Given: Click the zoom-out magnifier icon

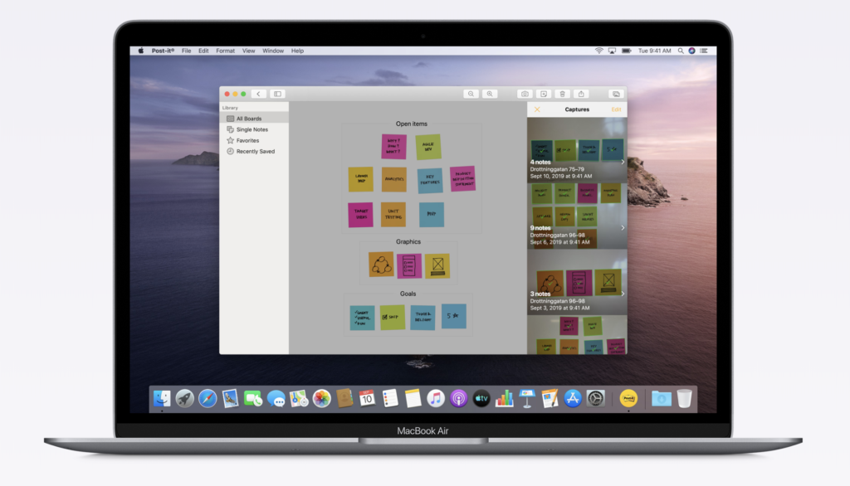Looking at the screenshot, I should click(471, 94).
